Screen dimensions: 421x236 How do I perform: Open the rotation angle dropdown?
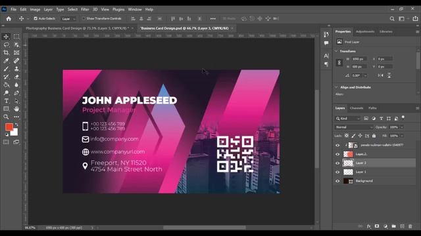[366, 75]
